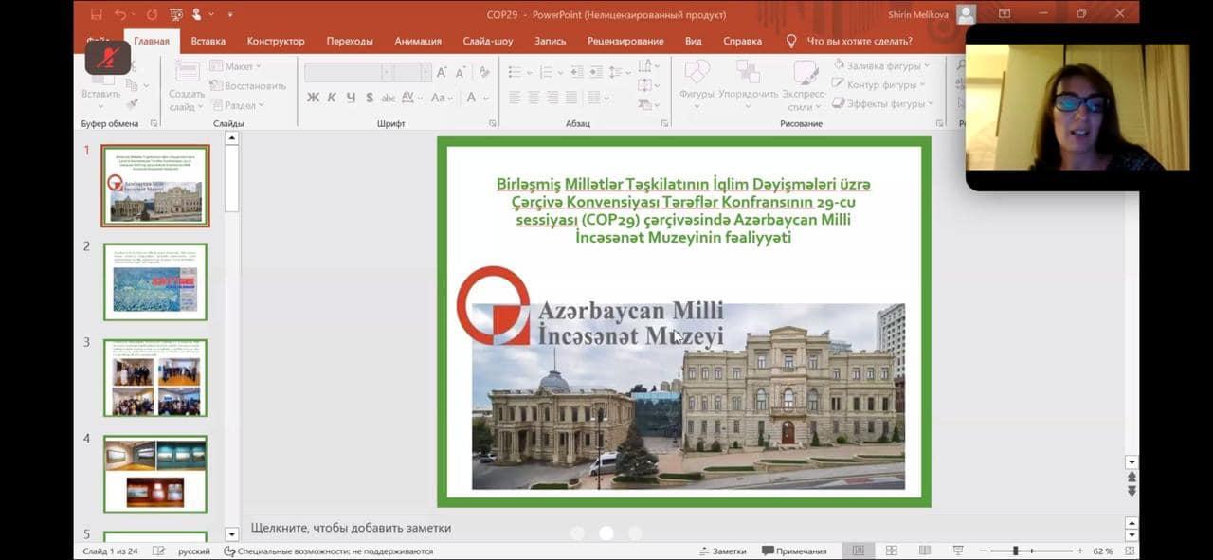Click the Восстановить reset button

[248, 85]
